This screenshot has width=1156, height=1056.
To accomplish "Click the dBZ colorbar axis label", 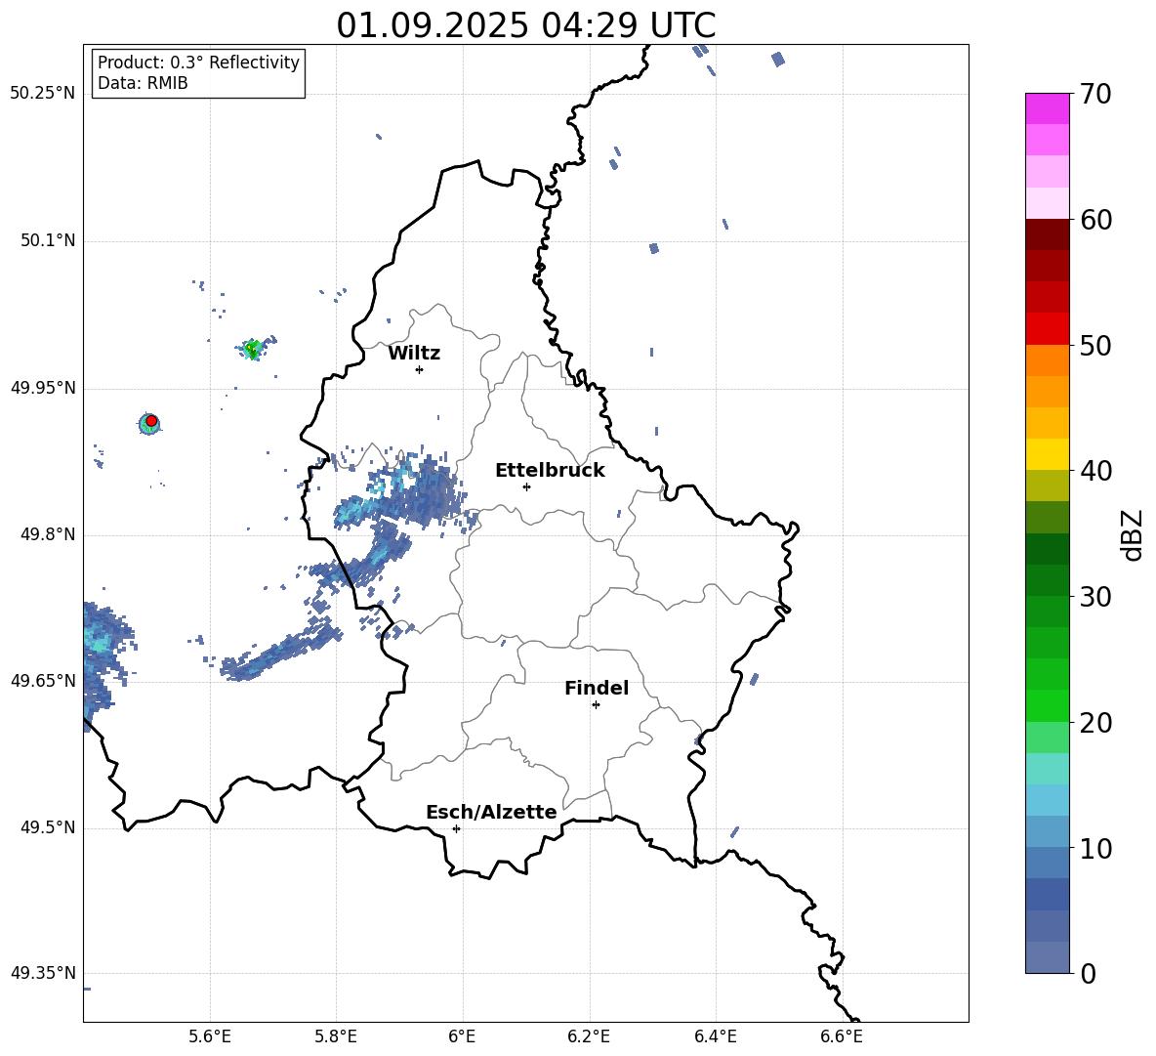I will tap(1131, 534).
